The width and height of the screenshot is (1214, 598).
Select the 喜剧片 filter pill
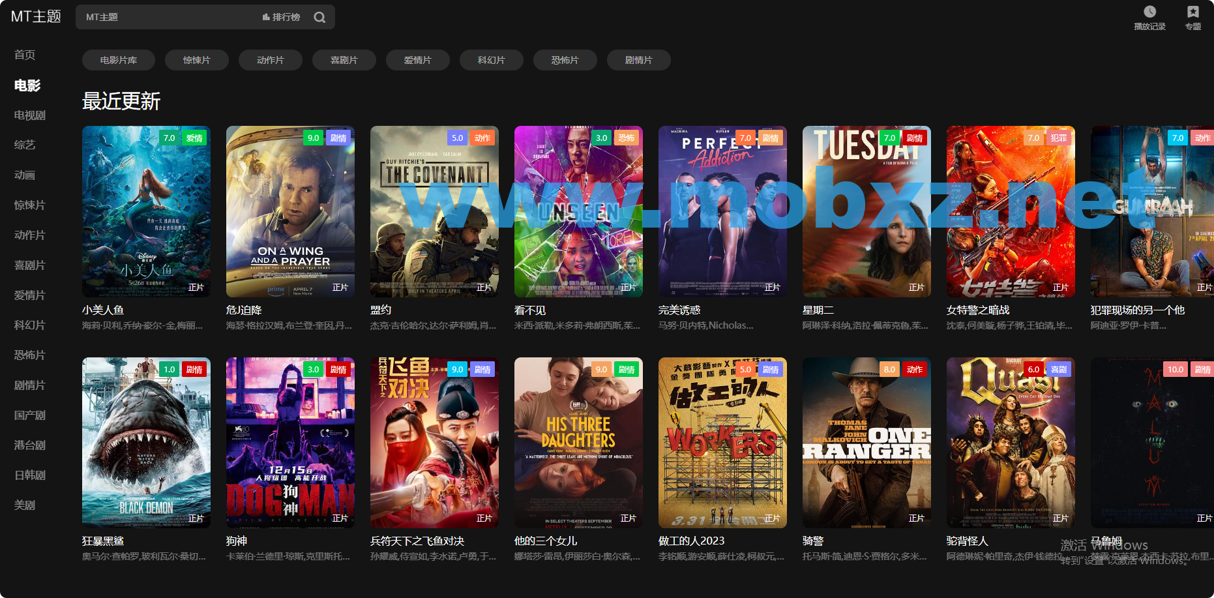click(x=344, y=60)
